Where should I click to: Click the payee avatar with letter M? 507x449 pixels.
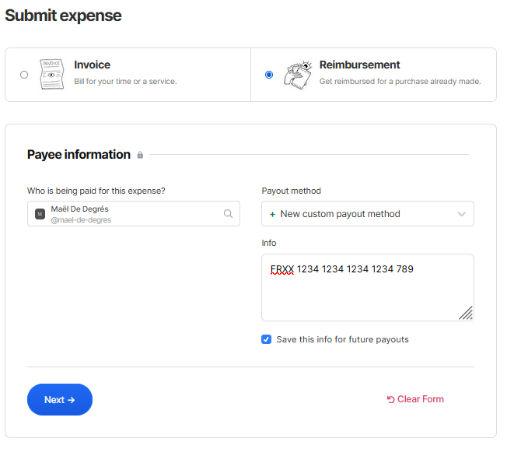pos(40,214)
